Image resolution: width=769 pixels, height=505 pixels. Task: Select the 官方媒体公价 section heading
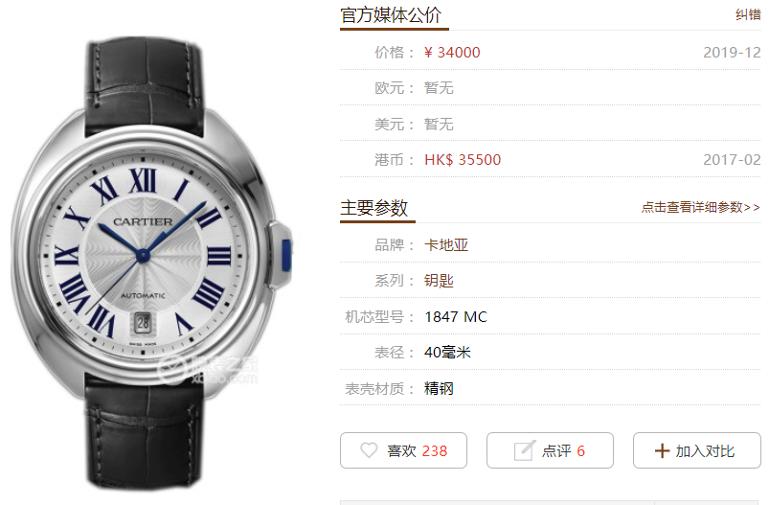391,15
